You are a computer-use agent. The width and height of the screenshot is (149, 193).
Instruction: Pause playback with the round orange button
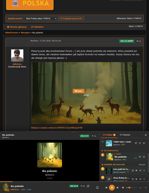click(x=112, y=188)
